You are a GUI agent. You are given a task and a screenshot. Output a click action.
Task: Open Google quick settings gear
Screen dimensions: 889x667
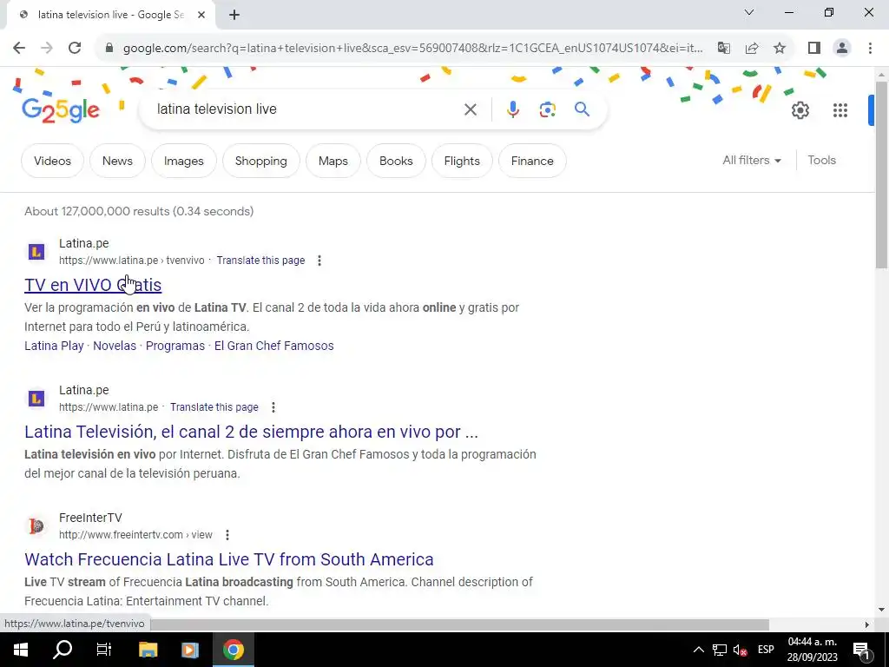(x=800, y=110)
